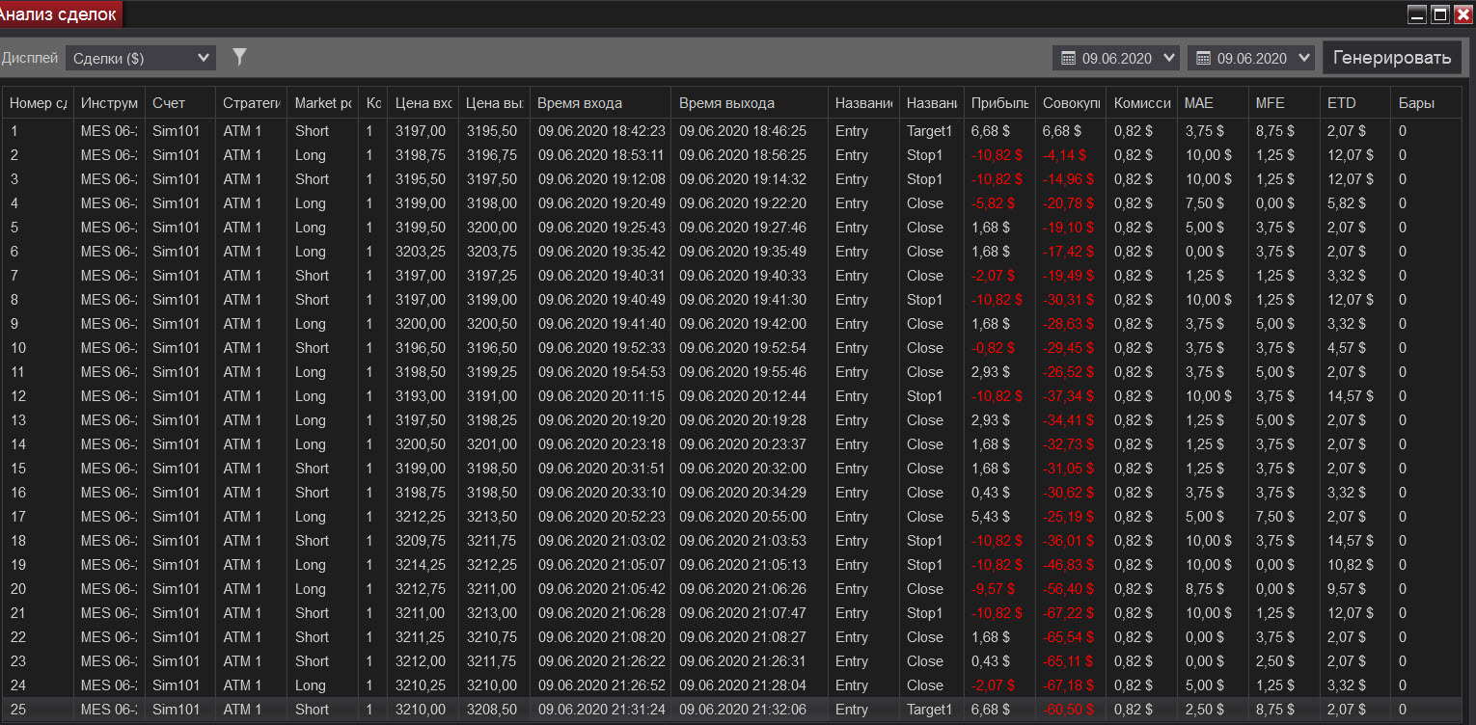Open the Дисплей dropdown showing Сделки ($)
Image resolution: width=1476 pixels, height=725 pixels.
(141, 58)
